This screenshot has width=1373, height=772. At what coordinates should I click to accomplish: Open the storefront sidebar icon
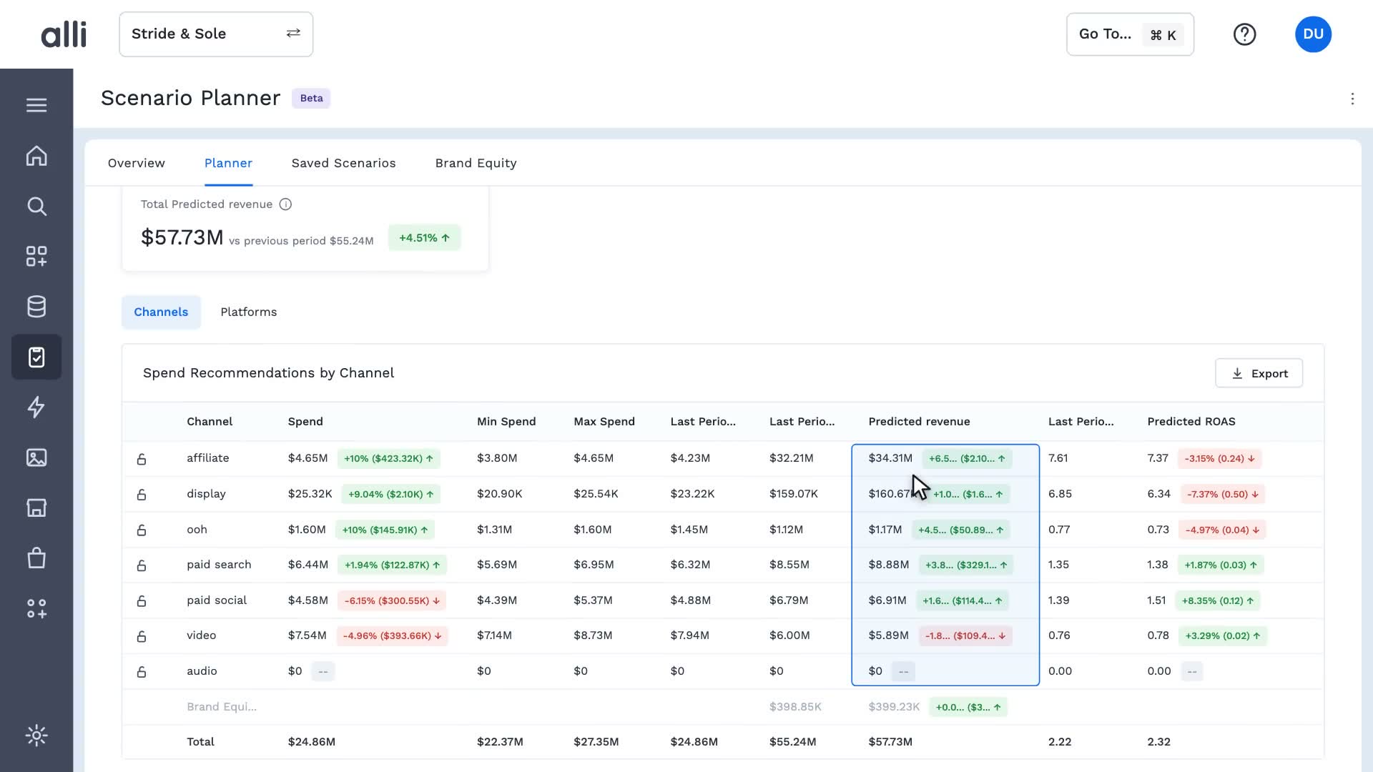point(36,508)
